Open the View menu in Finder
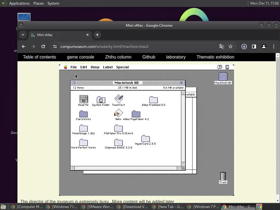The height and width of the screenshot is (210, 280). [x=95, y=67]
